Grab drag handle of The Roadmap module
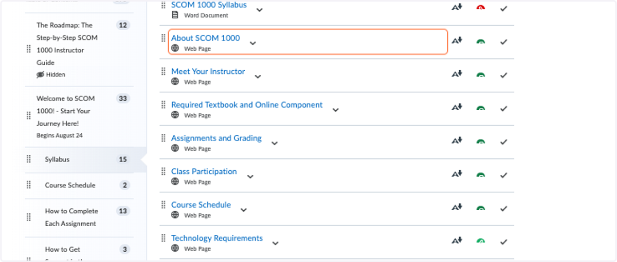The image size is (617, 262). (x=29, y=49)
